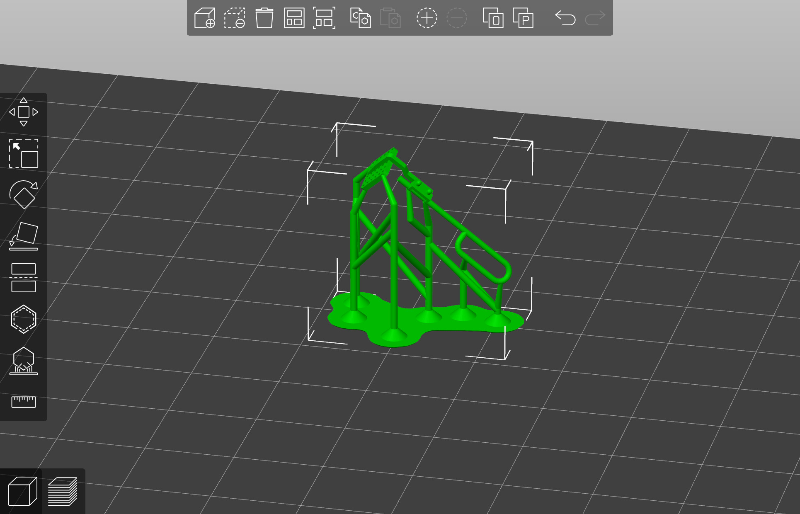The width and height of the screenshot is (800, 514).
Task: Click the Delete trash can icon
Action: click(x=264, y=18)
